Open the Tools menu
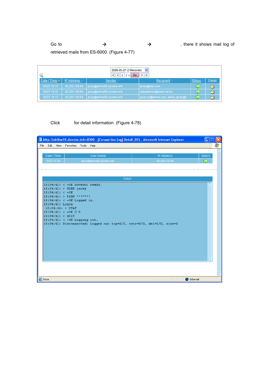This screenshot has height=367, width=259. (83, 146)
